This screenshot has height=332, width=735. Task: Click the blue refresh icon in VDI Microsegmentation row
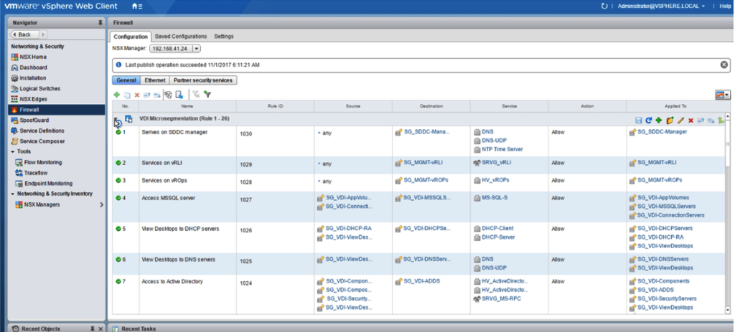[649, 120]
